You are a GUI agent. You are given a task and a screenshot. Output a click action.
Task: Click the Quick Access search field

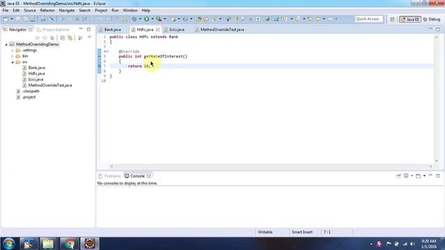click(369, 19)
